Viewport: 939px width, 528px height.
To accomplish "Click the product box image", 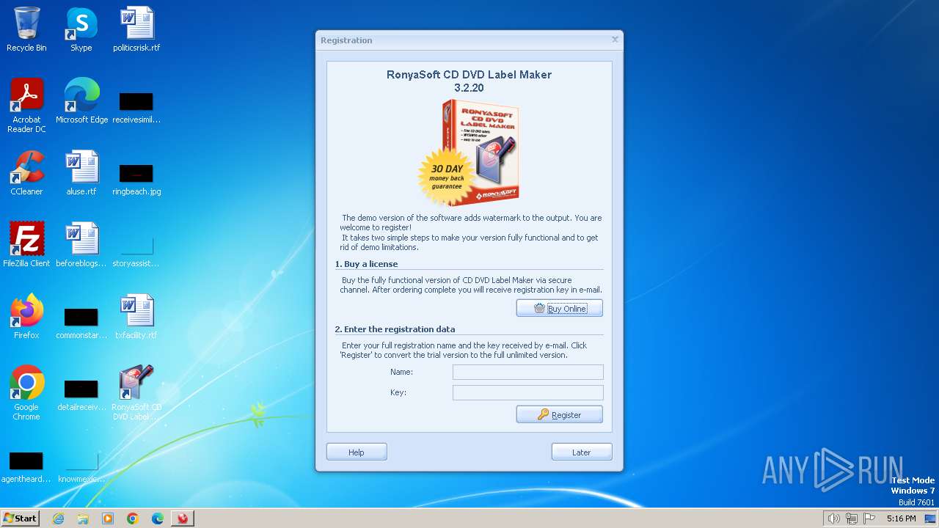I will pyautogui.click(x=469, y=153).
